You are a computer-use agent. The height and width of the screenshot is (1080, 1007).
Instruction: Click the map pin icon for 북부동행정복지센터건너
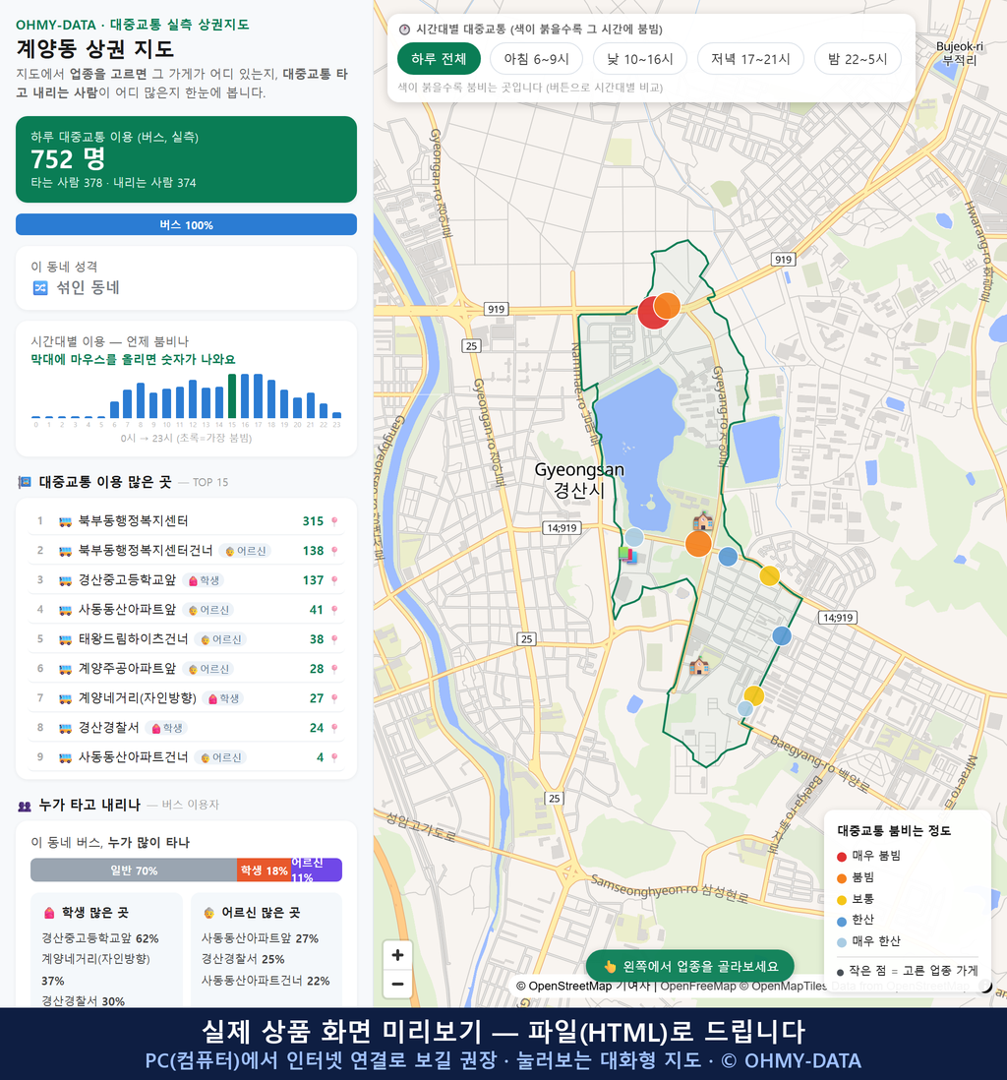334,551
